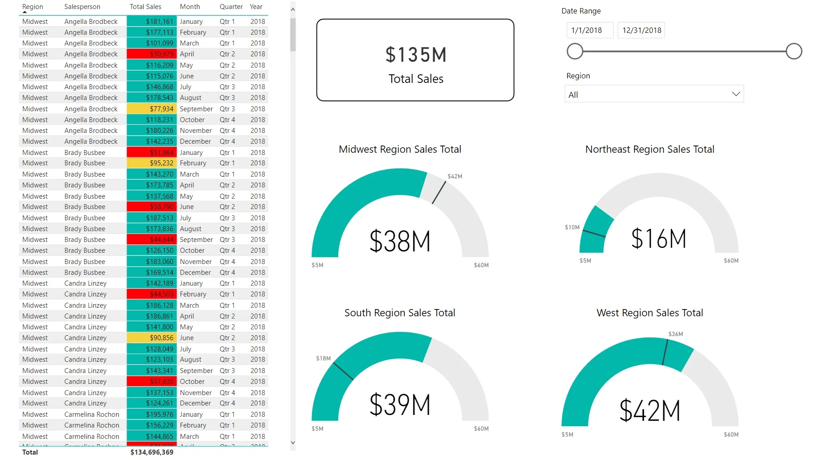Select the yellow $95,232 February sales cell
The width and height of the screenshot is (838, 460).
coord(152,163)
